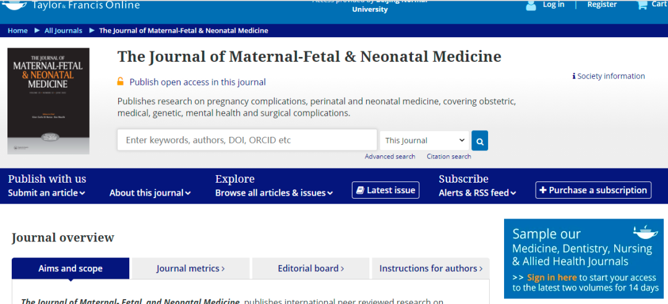Go to All Journals breadcrumb link
668x304 pixels.
63,30
